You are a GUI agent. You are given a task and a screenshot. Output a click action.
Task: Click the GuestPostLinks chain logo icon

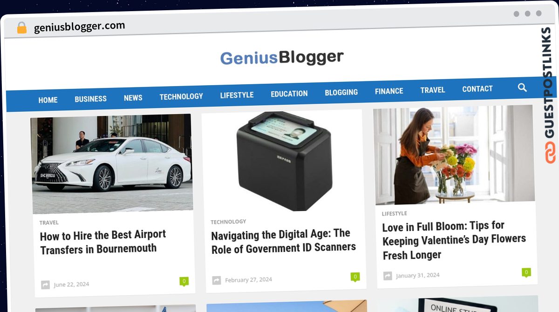[x=551, y=153]
